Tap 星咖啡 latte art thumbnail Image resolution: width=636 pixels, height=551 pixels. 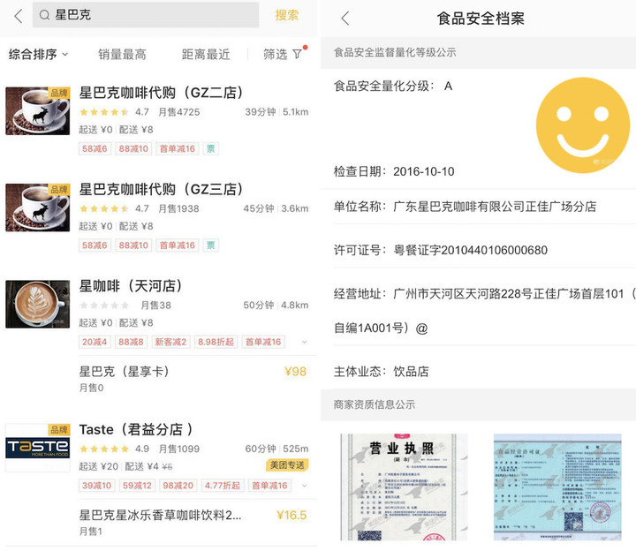coord(37,304)
